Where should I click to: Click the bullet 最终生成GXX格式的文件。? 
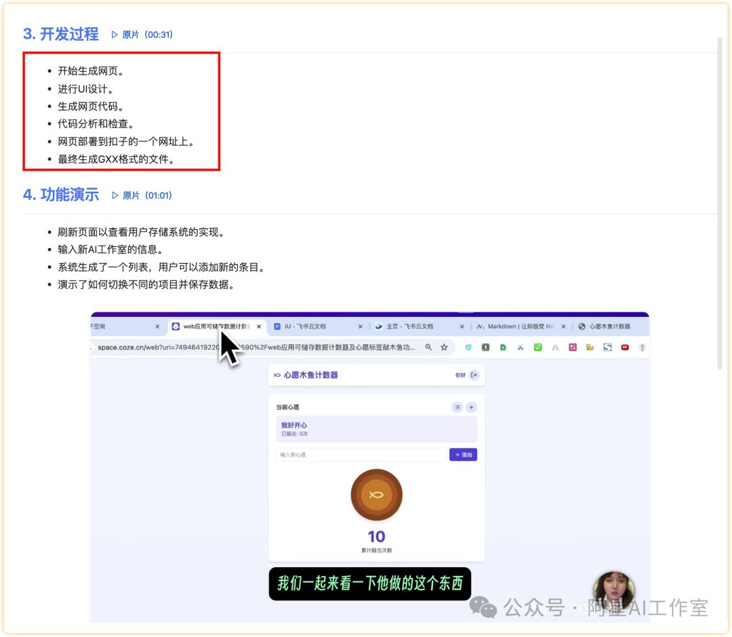[x=117, y=159]
